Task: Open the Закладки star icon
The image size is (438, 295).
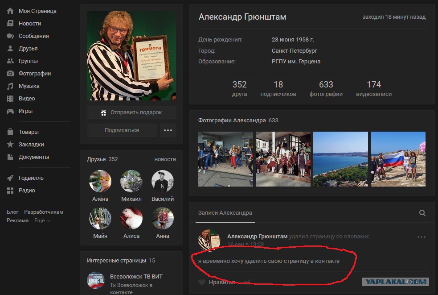Action: pyautogui.click(x=10, y=145)
